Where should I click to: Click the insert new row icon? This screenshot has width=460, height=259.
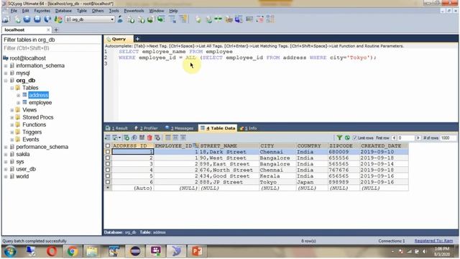click(x=126, y=137)
